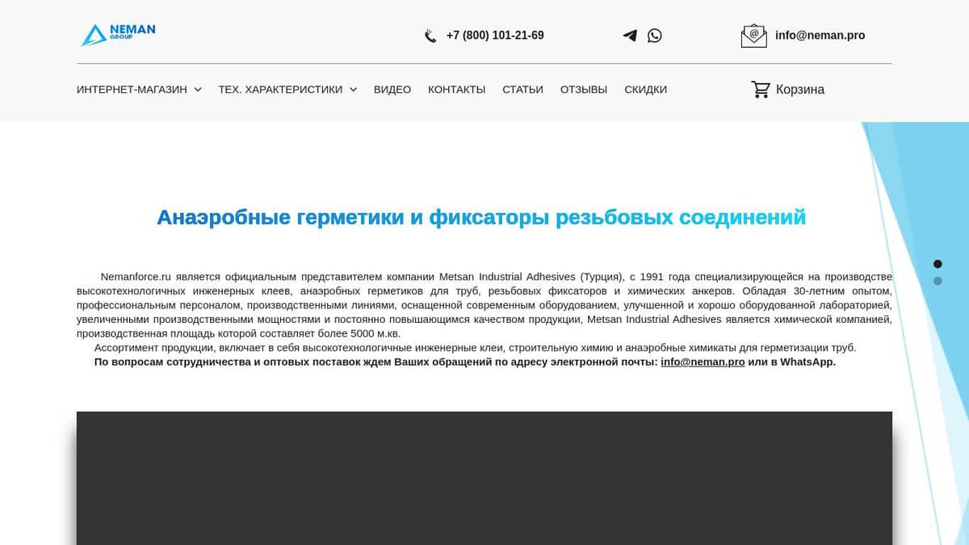Click the email envelope icon in header
The height and width of the screenshot is (545, 969).
coord(753,36)
